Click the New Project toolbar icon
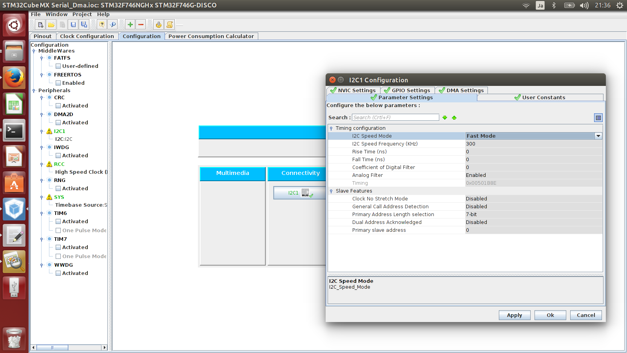This screenshot has width=627, height=353. [40, 25]
